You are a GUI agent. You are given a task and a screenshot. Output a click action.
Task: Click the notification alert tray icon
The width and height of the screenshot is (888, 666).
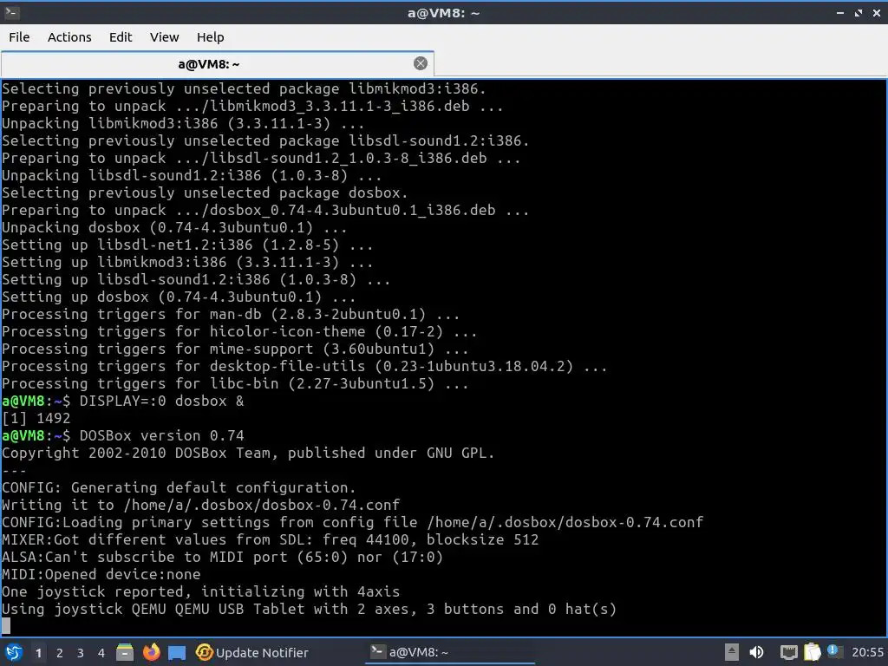coord(833,651)
